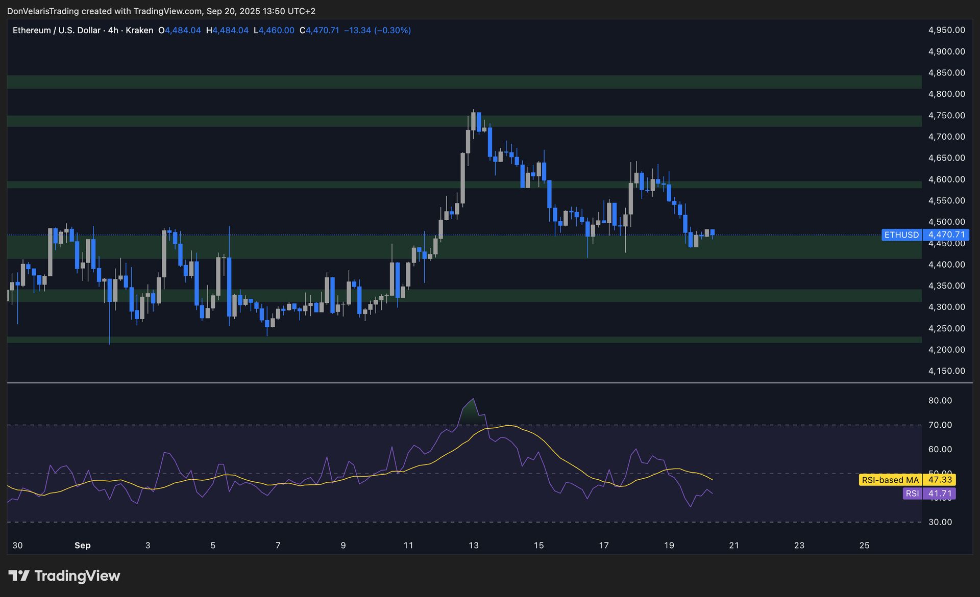Click date 13 on time axis

tap(474, 546)
